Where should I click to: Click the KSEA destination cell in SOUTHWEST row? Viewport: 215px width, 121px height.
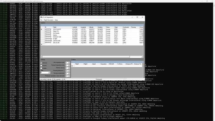(x=126, y=29)
